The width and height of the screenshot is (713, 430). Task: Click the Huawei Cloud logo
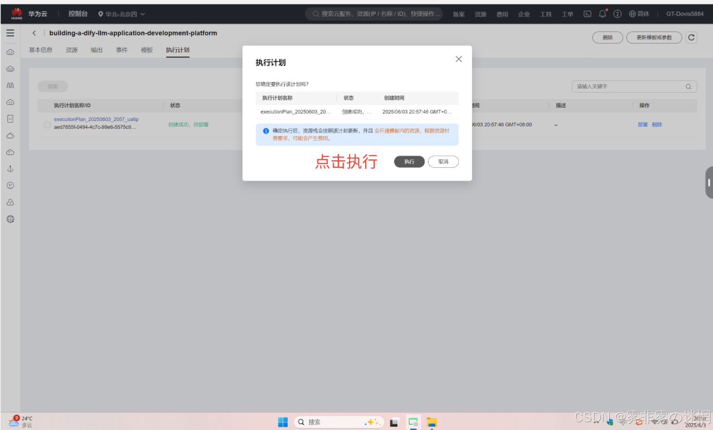click(x=17, y=14)
